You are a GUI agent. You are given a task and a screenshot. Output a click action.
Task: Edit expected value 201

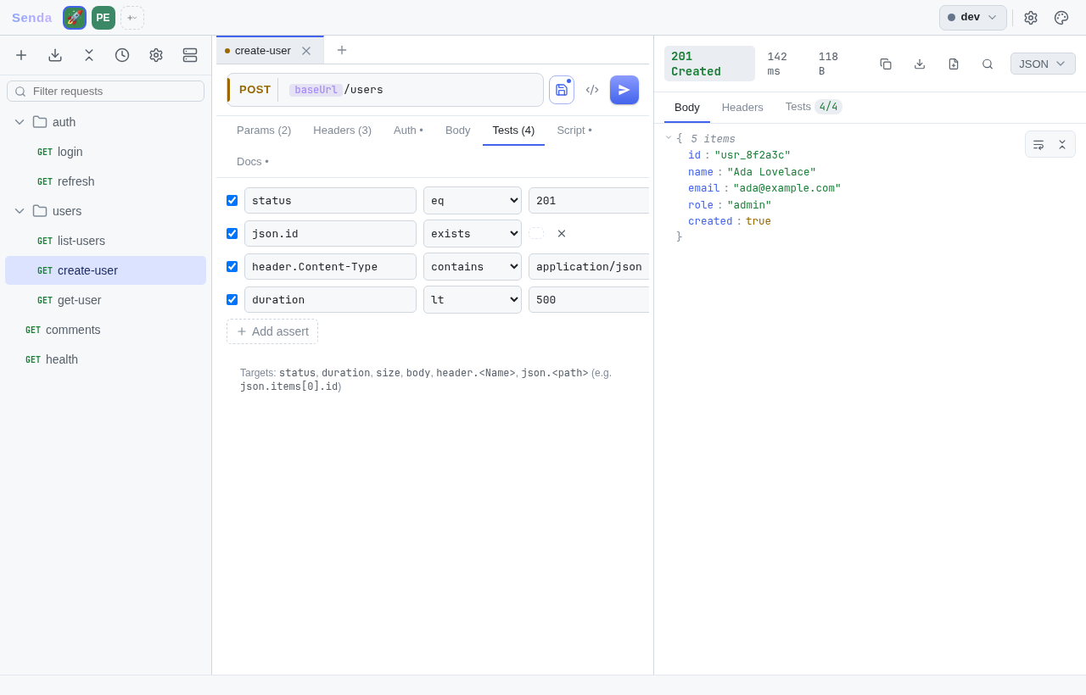point(589,201)
